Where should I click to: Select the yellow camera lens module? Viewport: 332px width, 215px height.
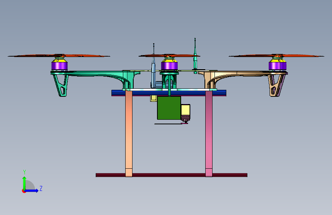click(x=185, y=110)
